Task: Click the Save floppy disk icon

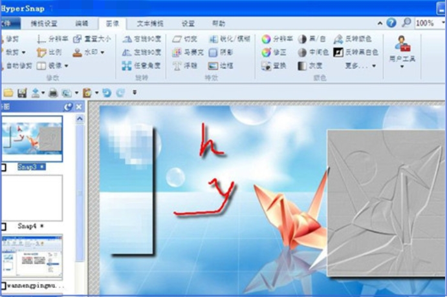Action: click(22, 93)
